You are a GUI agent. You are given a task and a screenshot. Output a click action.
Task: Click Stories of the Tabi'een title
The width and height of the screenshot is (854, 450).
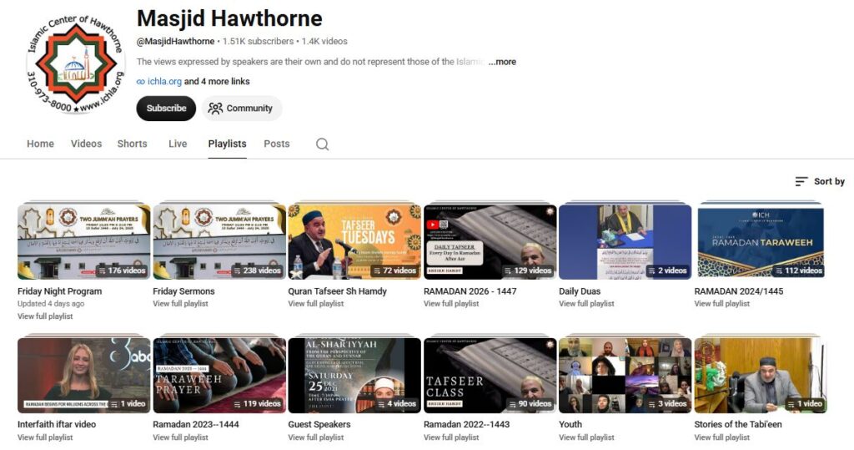(x=738, y=424)
